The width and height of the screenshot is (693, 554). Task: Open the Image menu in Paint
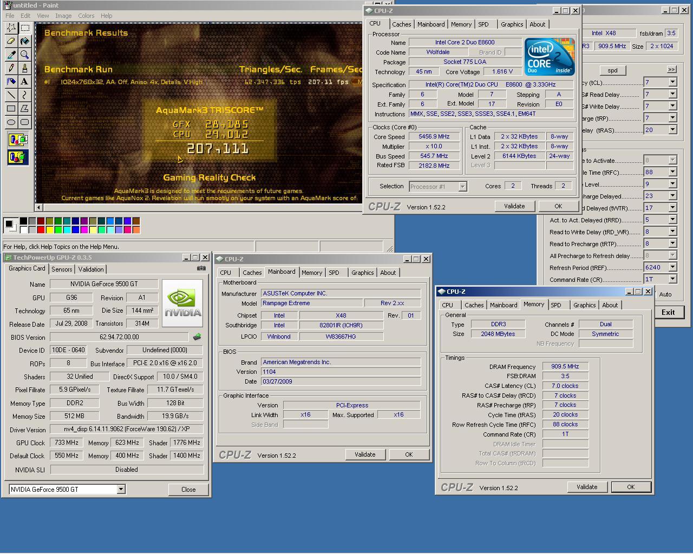[63, 16]
